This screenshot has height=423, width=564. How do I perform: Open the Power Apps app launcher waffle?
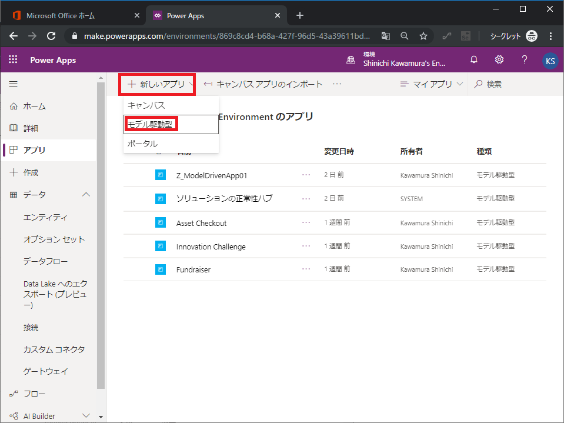coord(13,59)
